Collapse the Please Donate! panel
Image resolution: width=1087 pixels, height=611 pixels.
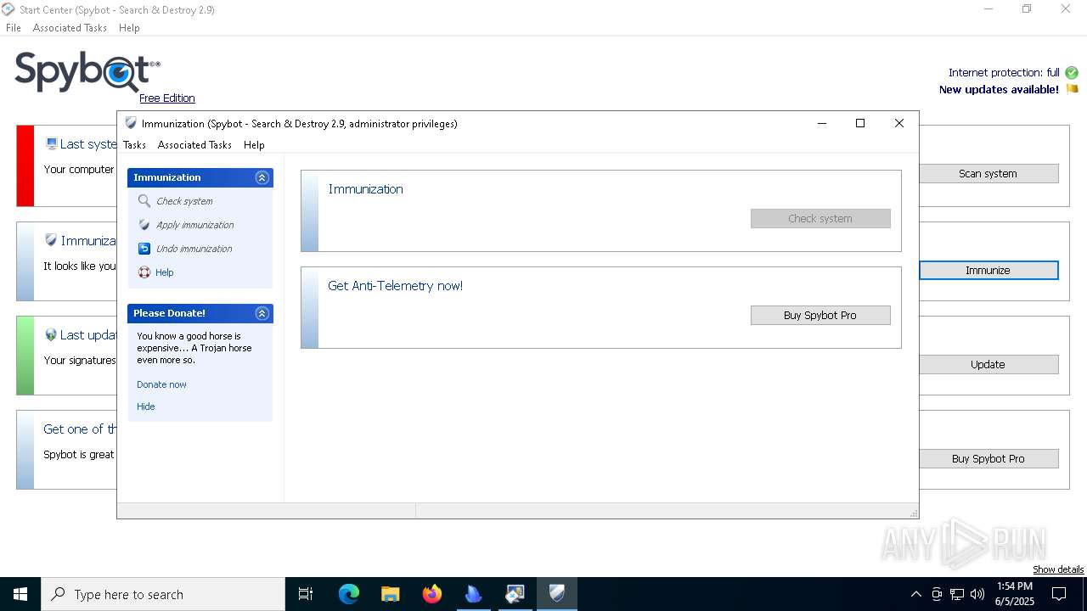point(262,313)
